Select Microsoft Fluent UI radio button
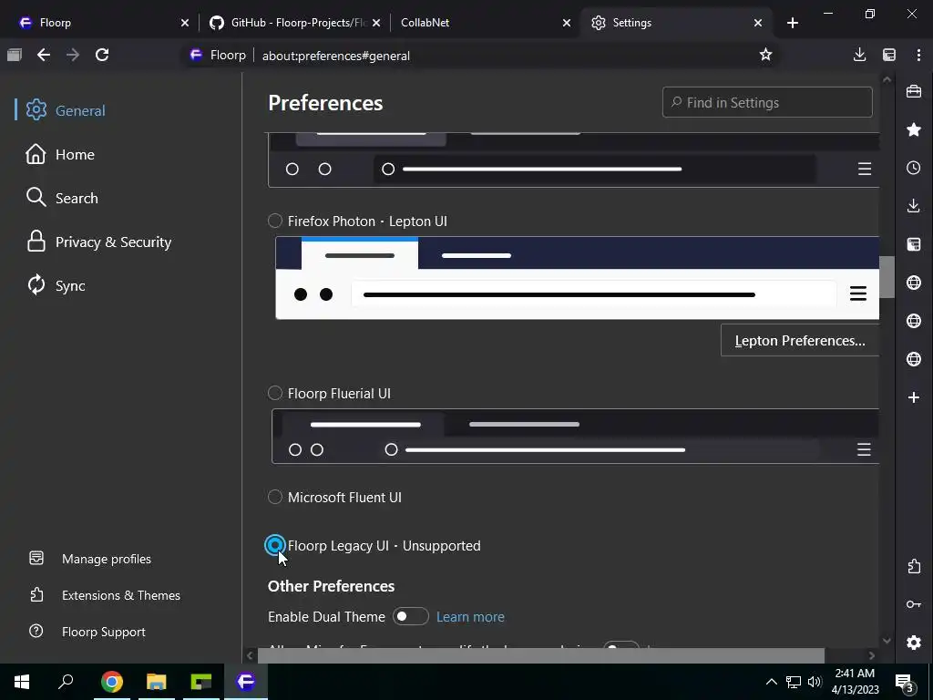Screen dimensions: 933x700 [275, 497]
